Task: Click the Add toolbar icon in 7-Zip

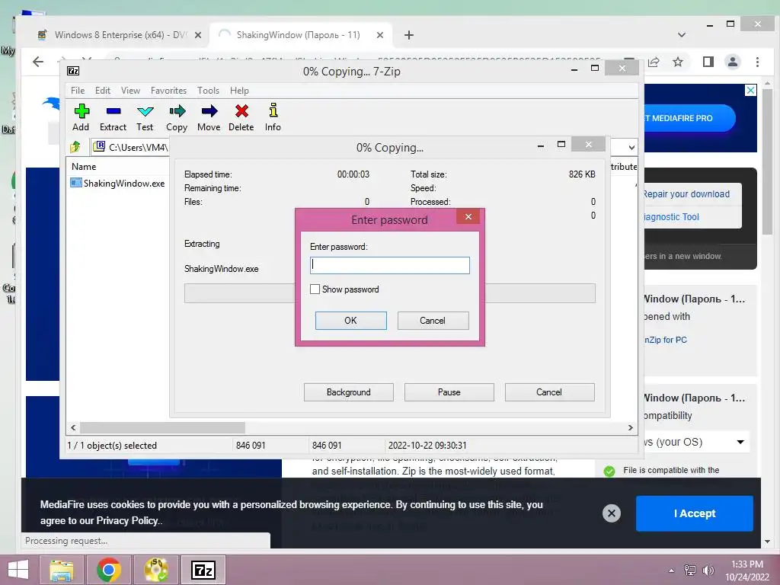Action: 81,117
